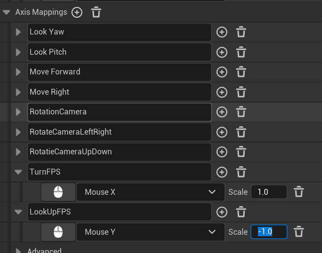Click key selector button for Mouse Y
The height and width of the screenshot is (253, 322).
click(x=58, y=232)
